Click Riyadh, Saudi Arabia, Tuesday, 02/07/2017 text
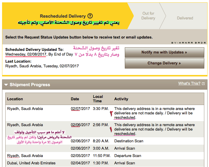Screen dimensions: 209x167 tap(42, 66)
